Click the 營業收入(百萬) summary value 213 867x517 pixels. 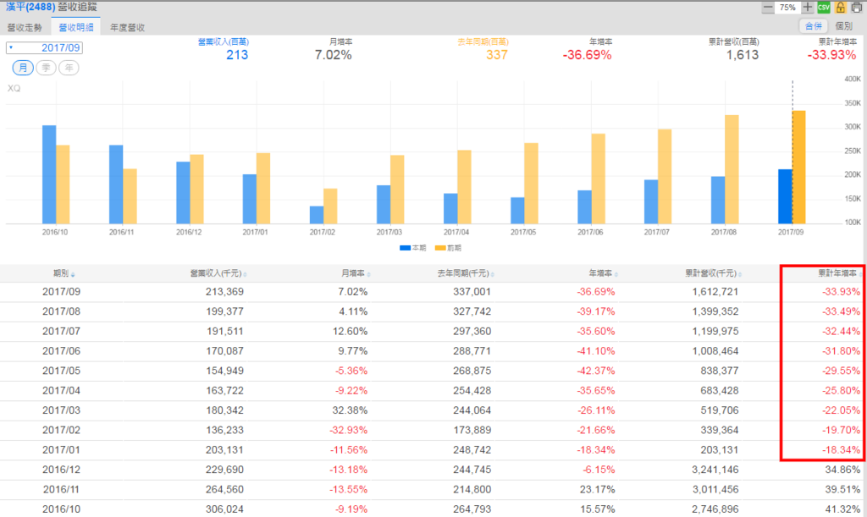pos(237,55)
